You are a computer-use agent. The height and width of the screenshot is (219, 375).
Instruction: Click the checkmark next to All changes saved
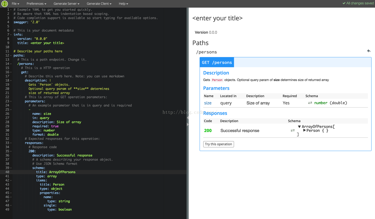tap(344, 3)
